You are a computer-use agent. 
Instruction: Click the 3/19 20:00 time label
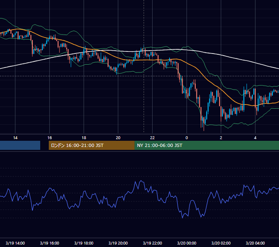[118, 243]
